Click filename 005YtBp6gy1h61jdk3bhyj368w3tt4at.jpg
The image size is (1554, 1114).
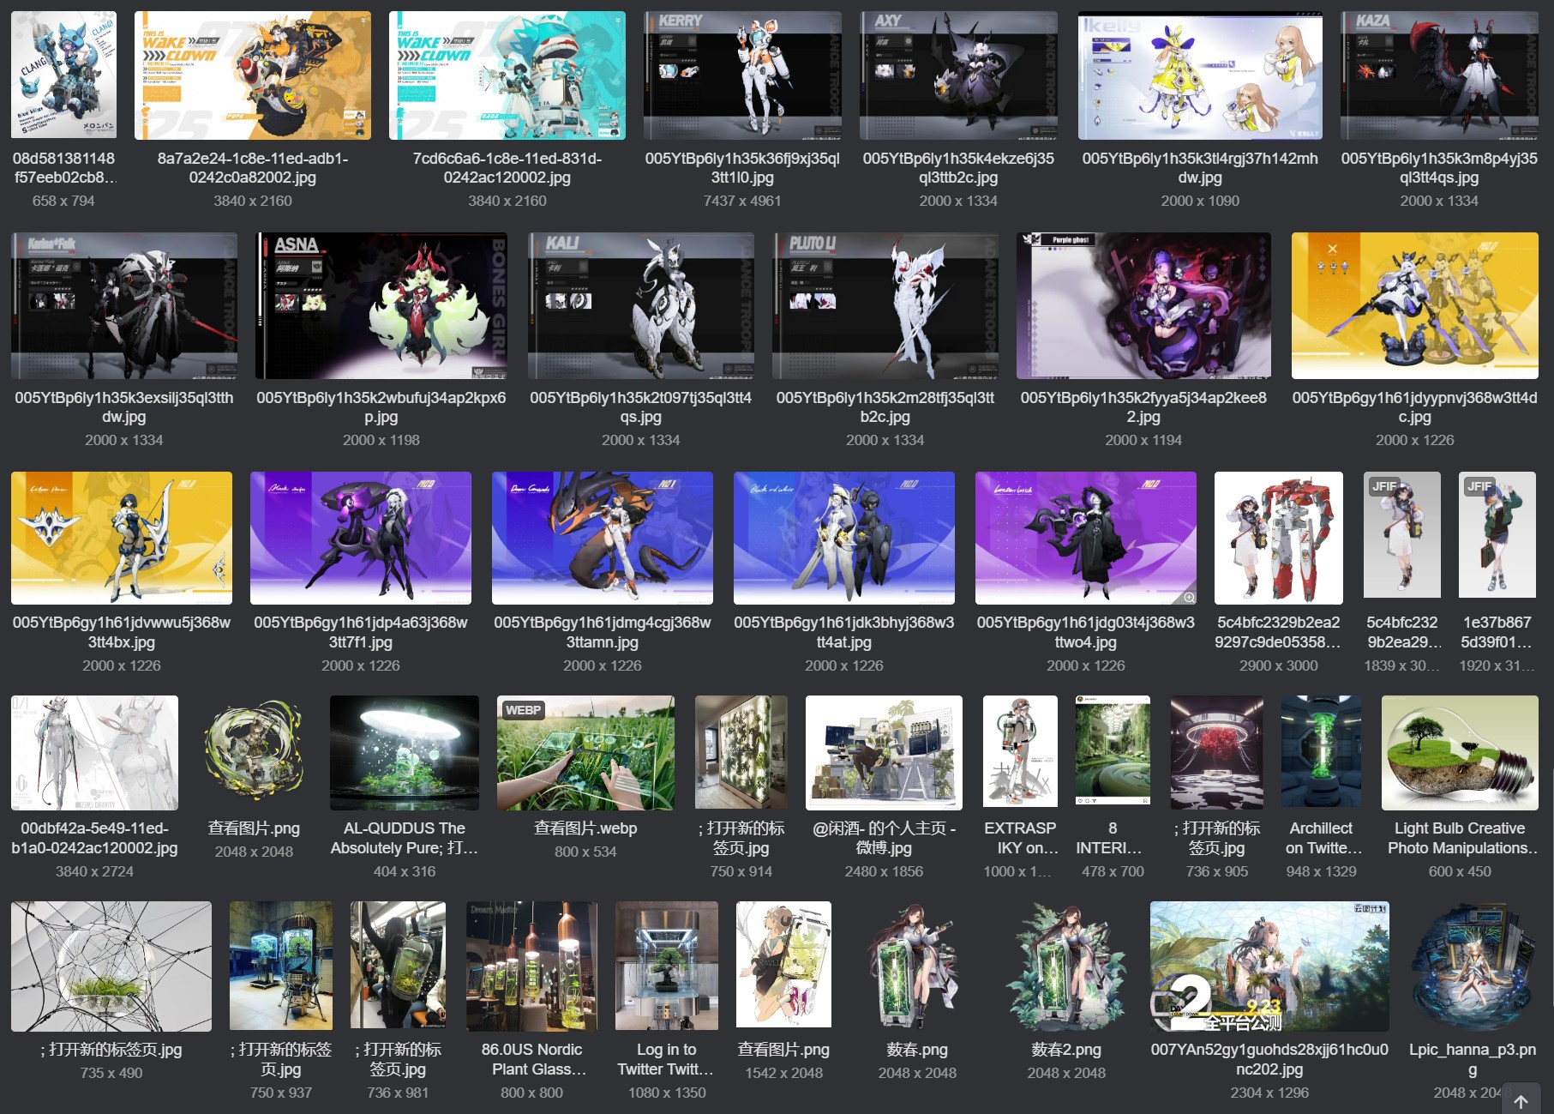pyautogui.click(x=844, y=632)
